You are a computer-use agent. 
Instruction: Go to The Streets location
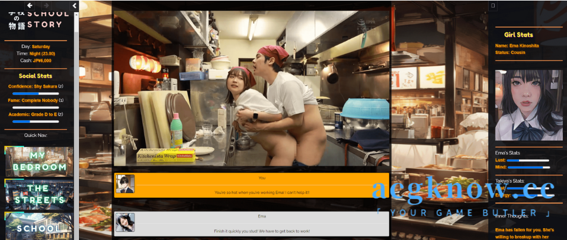coord(39,194)
